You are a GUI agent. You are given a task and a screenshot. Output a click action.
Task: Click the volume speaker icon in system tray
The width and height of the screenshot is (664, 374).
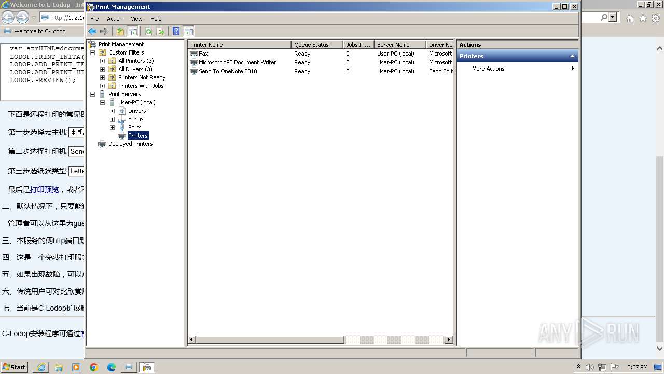(590, 367)
